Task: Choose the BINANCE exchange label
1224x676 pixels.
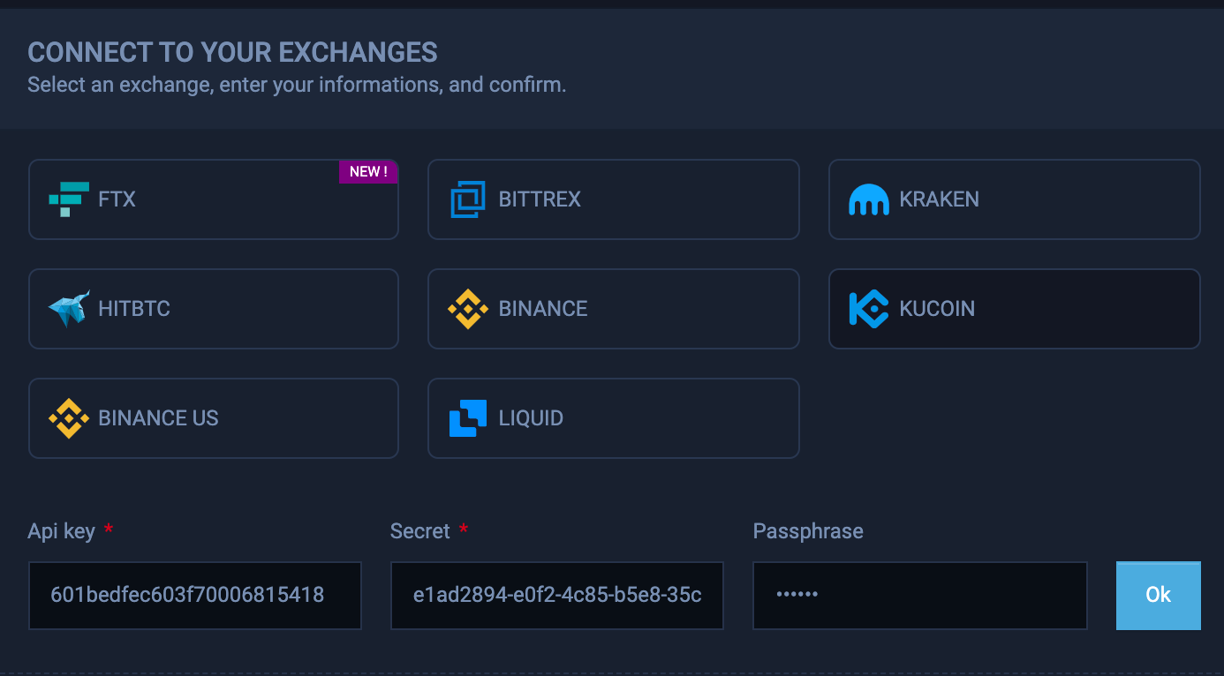Action: pos(543,309)
